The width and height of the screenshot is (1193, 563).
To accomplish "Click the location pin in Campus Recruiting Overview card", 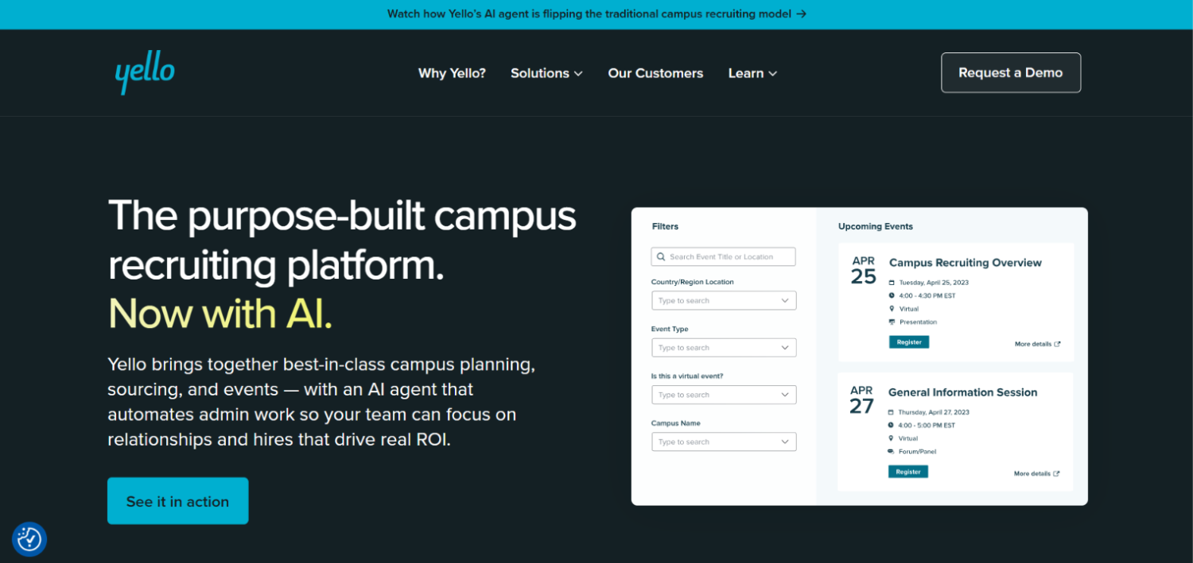I will [892, 309].
